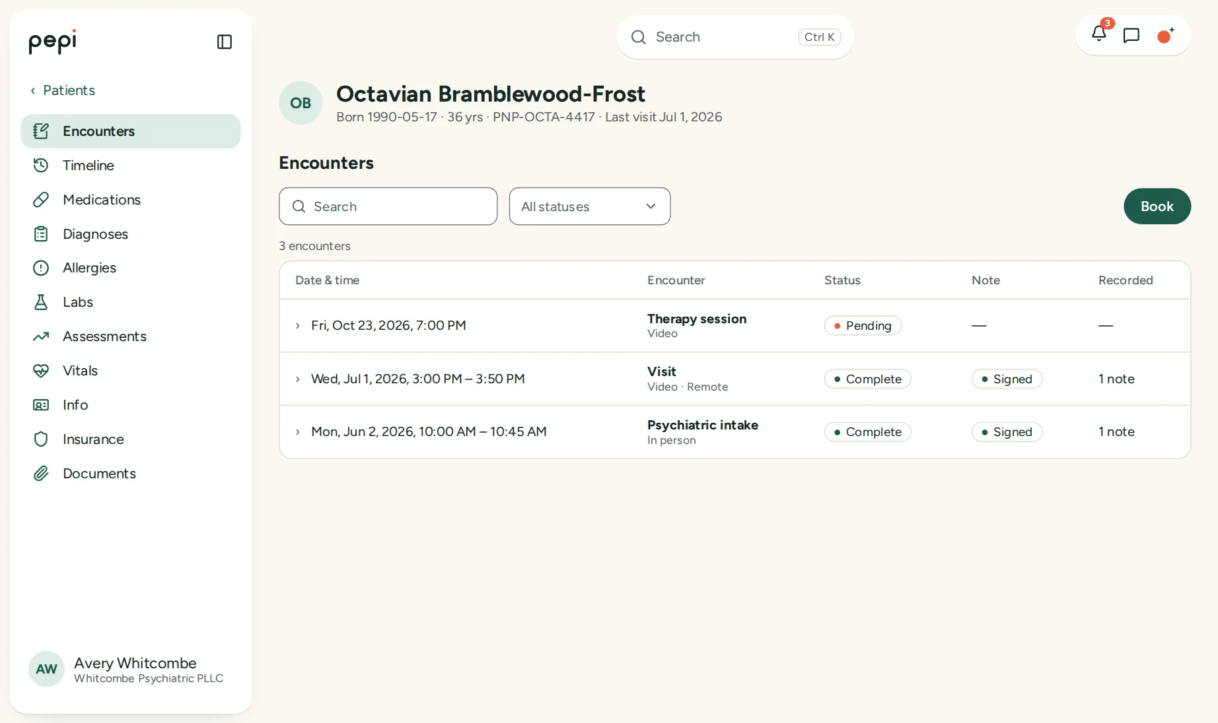This screenshot has width=1218, height=723.
Task: Click Complete badge for Psychiatric intake
Action: pos(868,432)
